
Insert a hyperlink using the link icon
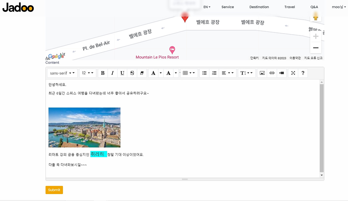point(272,73)
